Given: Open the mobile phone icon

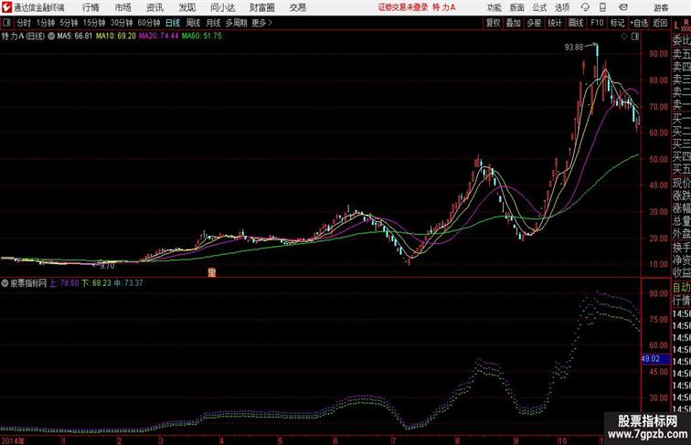Looking at the screenshot, I should tap(602, 7).
